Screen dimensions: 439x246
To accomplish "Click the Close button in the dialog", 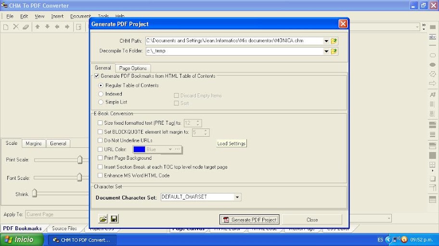I will [x=312, y=220].
